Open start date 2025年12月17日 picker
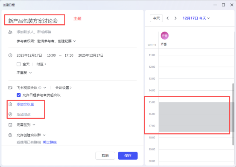236x167 pixels. [x=29, y=55]
